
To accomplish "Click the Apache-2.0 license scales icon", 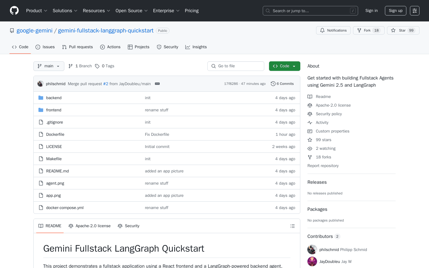I will tap(310, 105).
